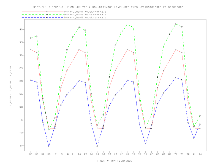Click x-axis forecast hour label 33

[x=97, y=154]
